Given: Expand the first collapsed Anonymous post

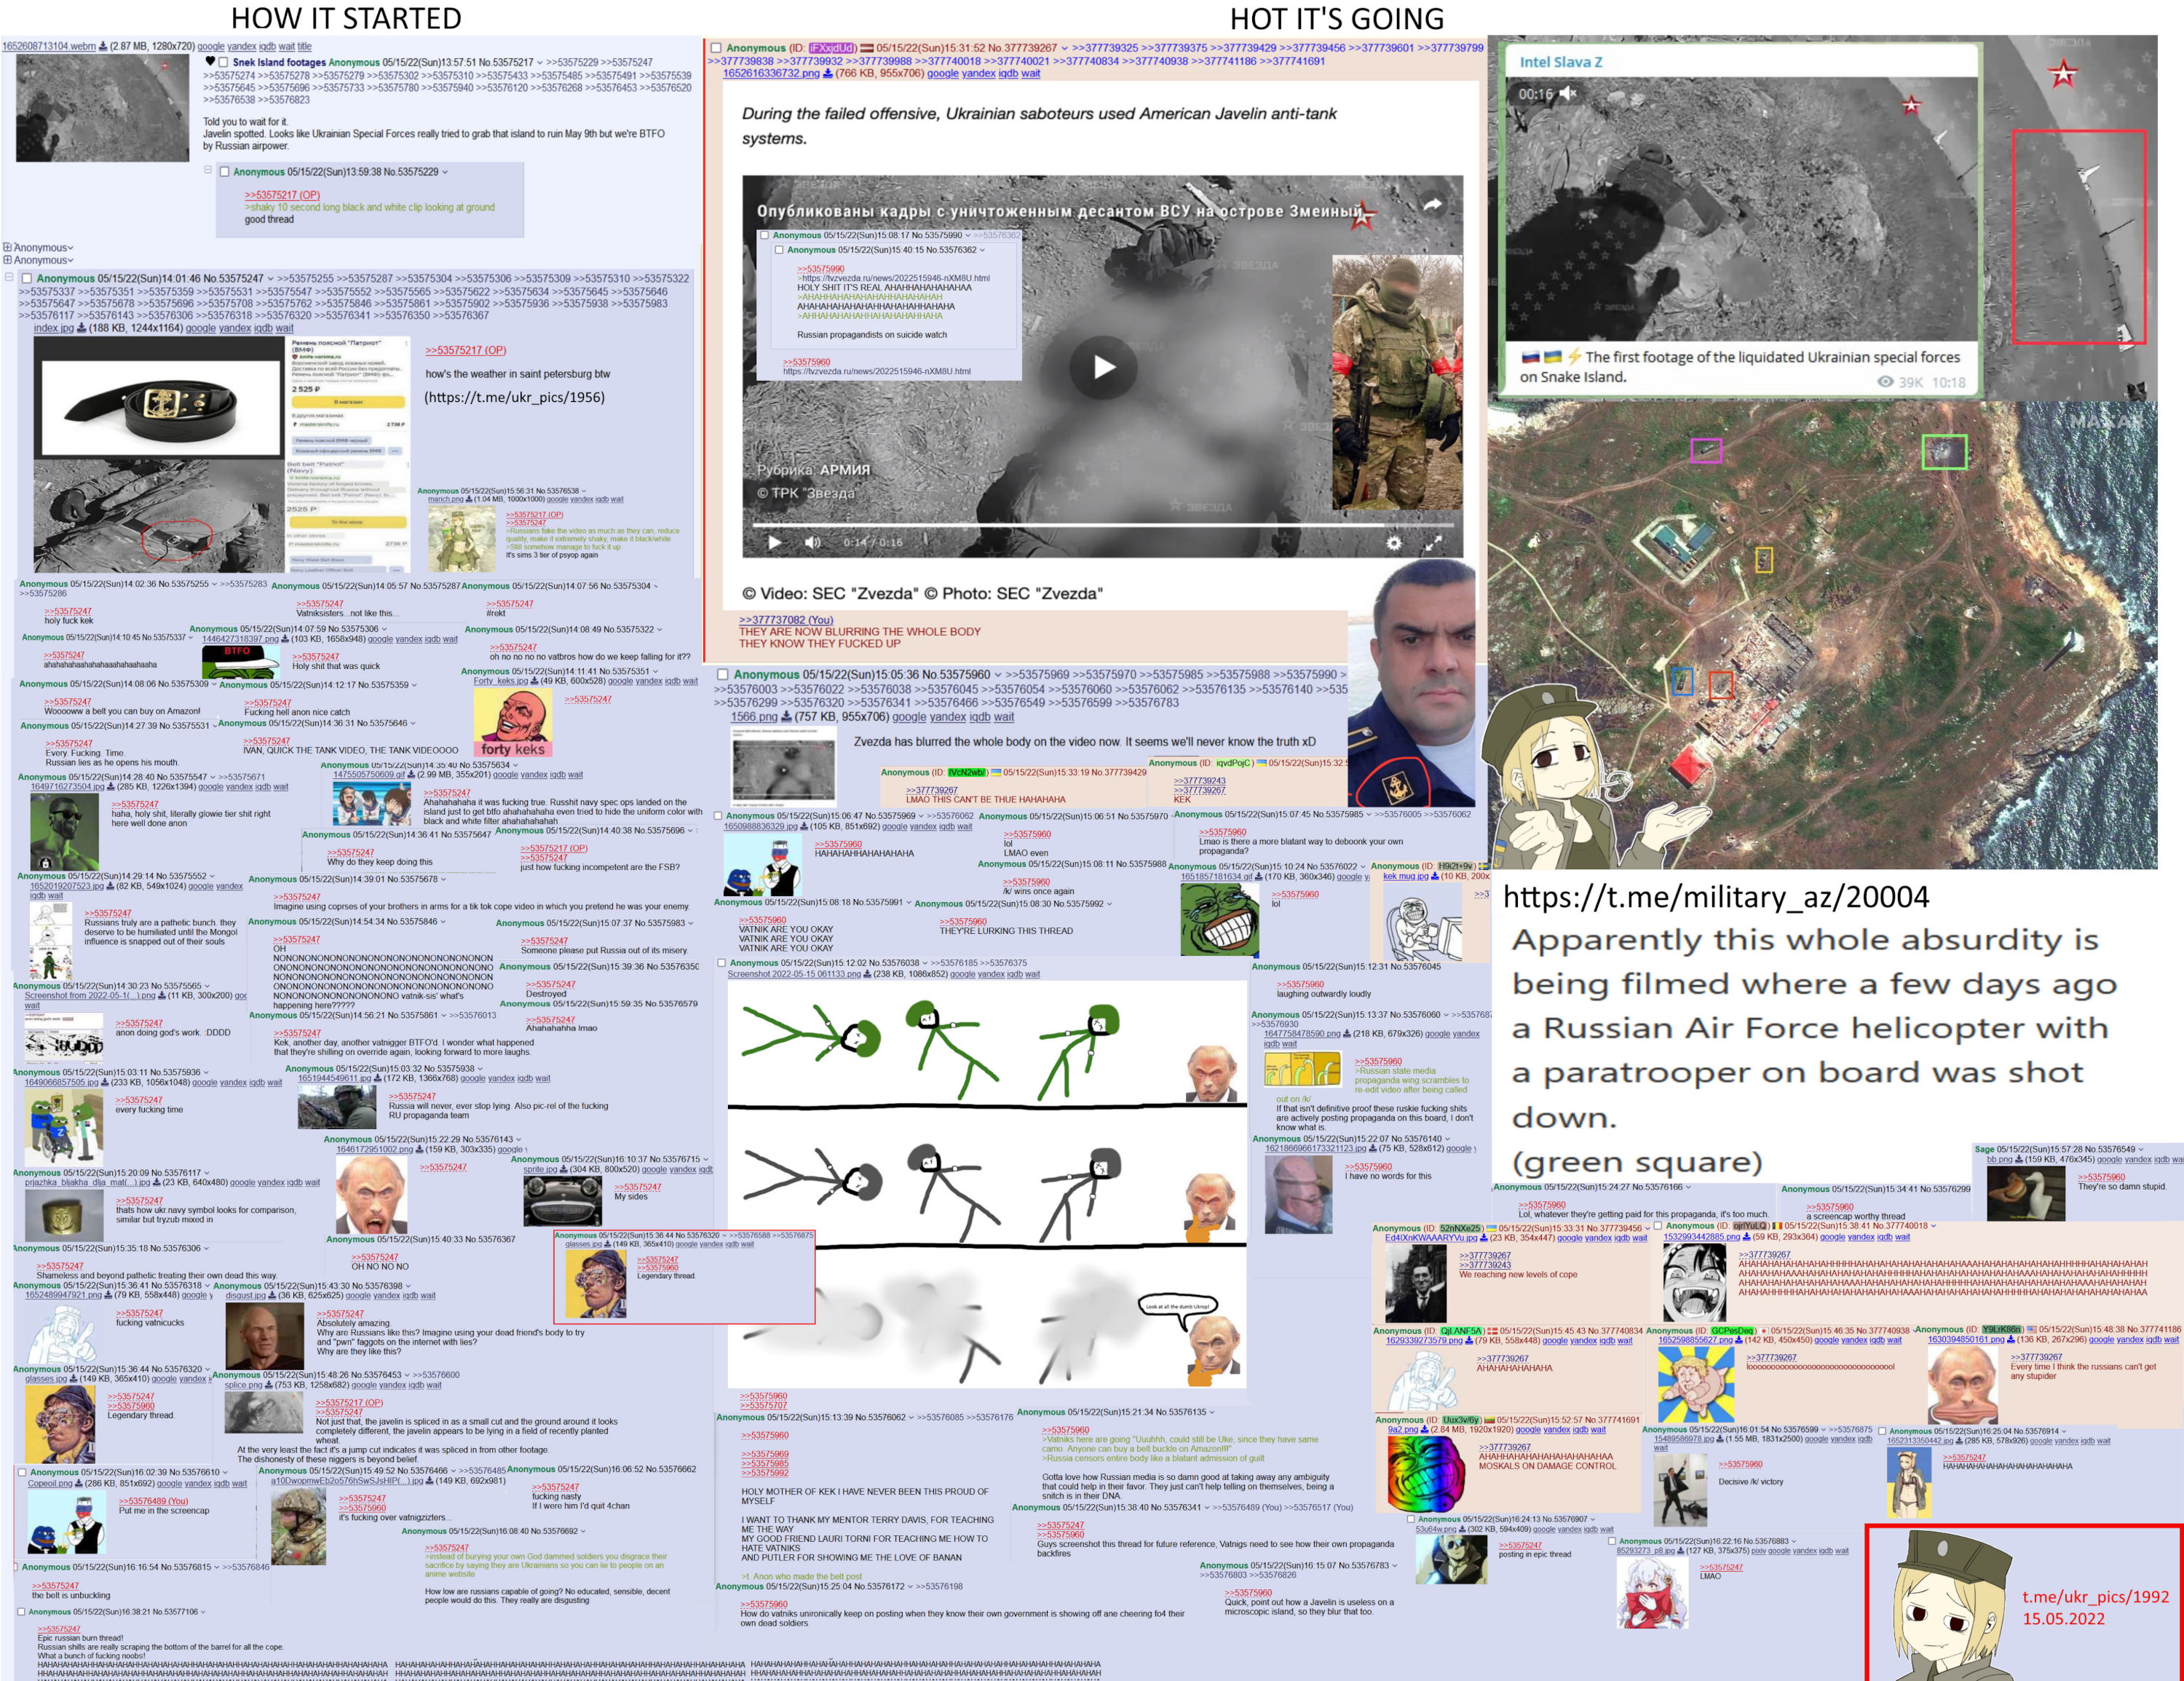Looking at the screenshot, I should [8, 247].
